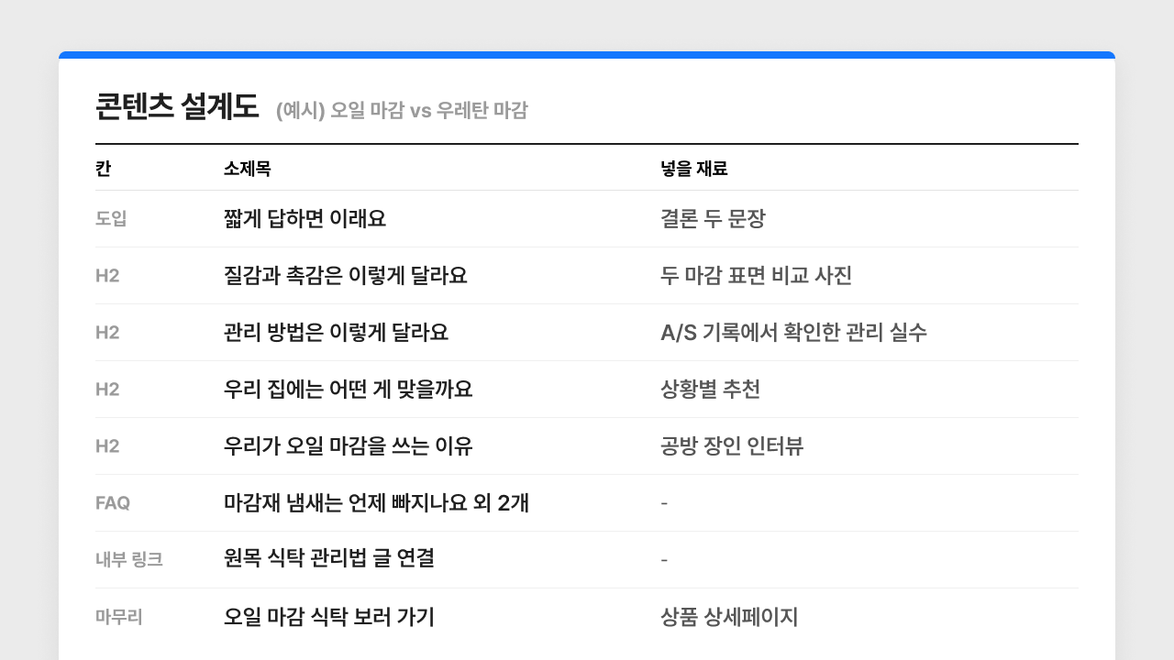
Task: Select the subtitle "(예시) 오일 마감 vs 우레탄 마감"
Action: click(402, 111)
